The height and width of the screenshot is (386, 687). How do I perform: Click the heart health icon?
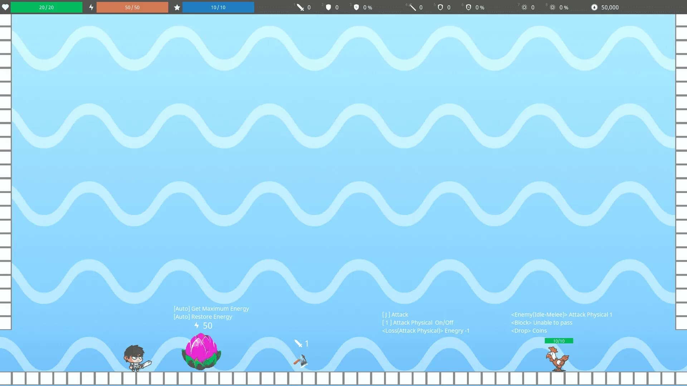tap(5, 7)
